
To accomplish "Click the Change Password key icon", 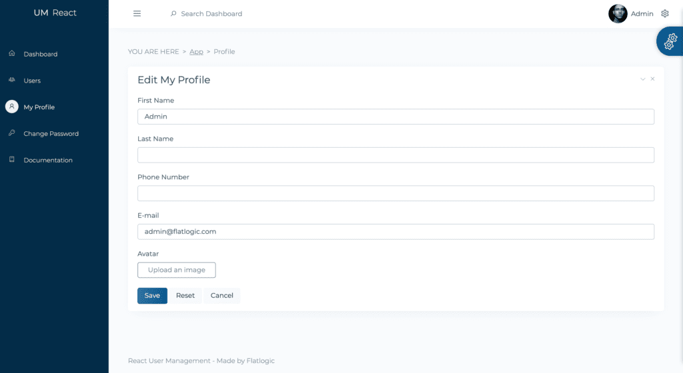I will click(x=12, y=133).
